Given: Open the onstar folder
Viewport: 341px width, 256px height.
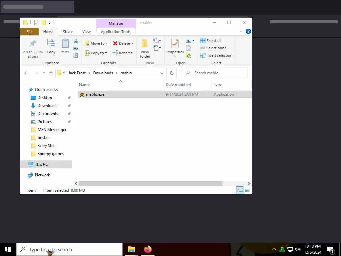Looking at the screenshot, I should pos(43,138).
